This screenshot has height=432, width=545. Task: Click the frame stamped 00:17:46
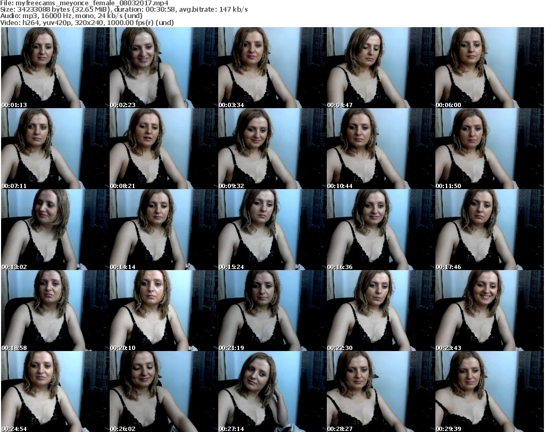click(x=490, y=230)
